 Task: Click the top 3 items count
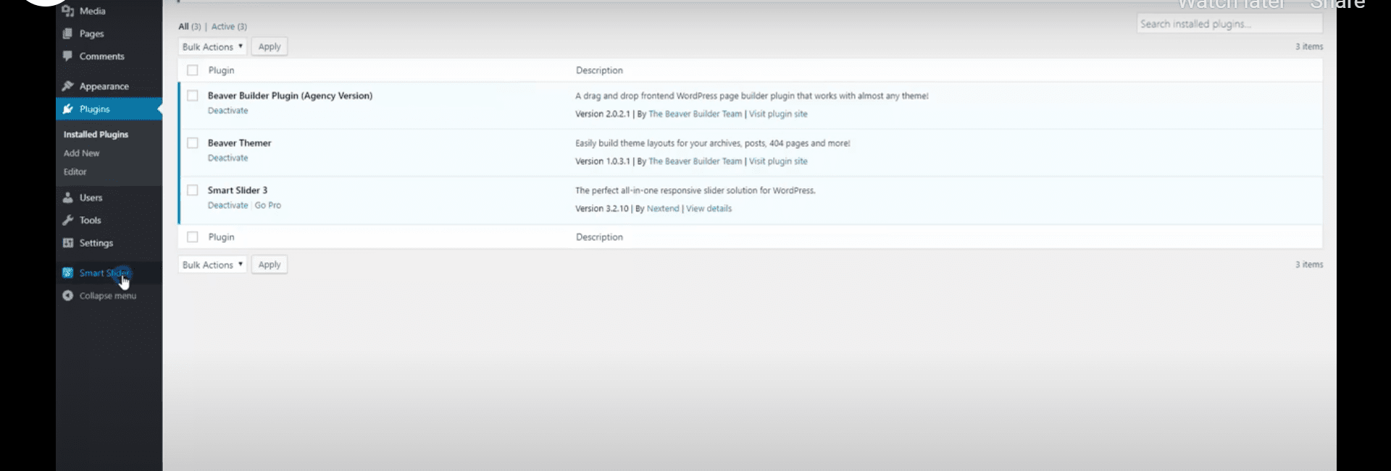tap(1309, 46)
